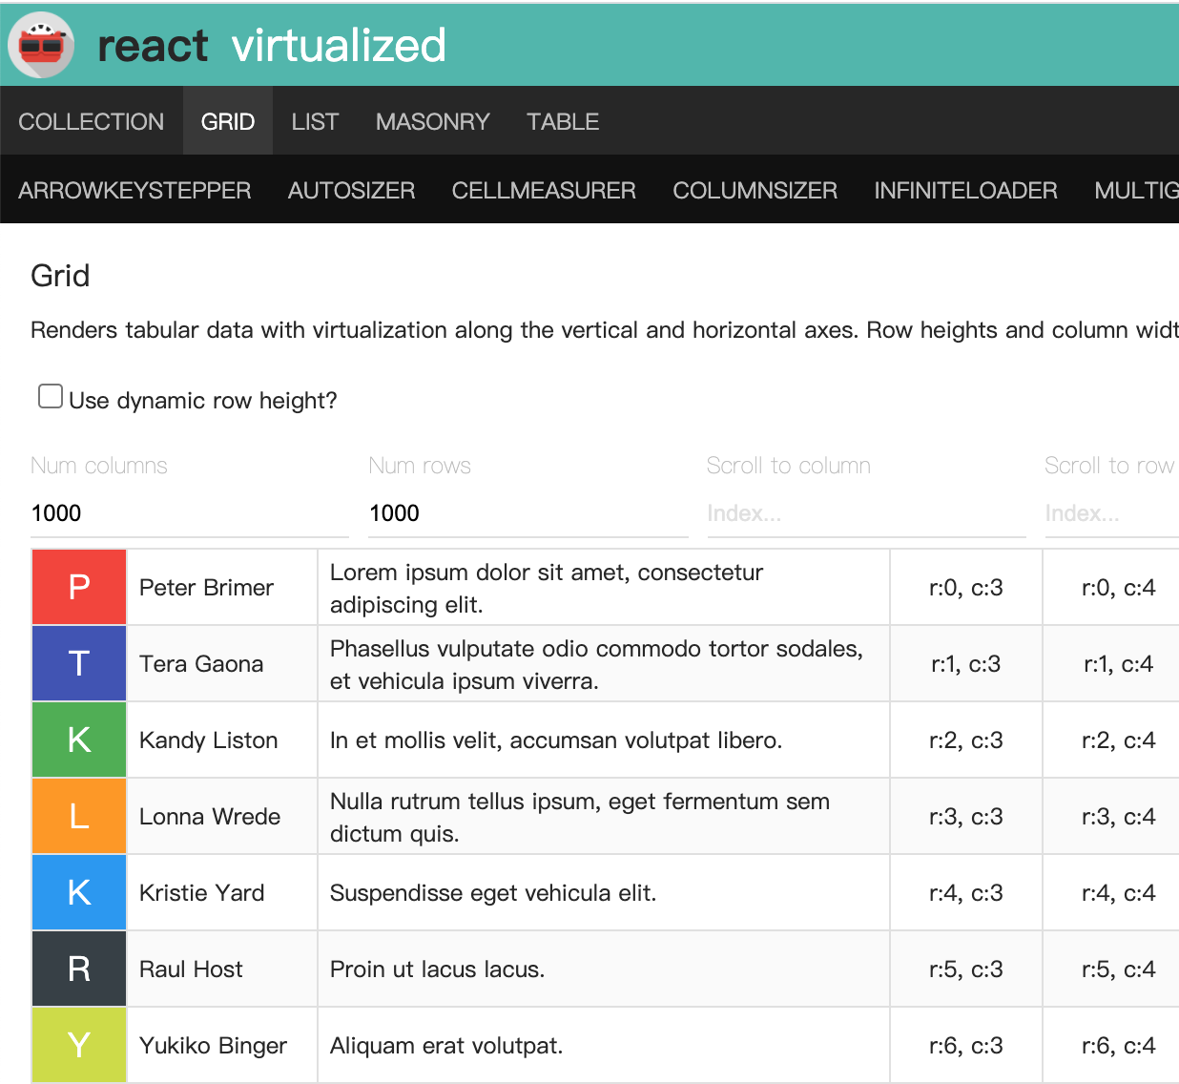Click cell r:2, c:3
The height and width of the screenshot is (1084, 1179).
[x=966, y=740]
